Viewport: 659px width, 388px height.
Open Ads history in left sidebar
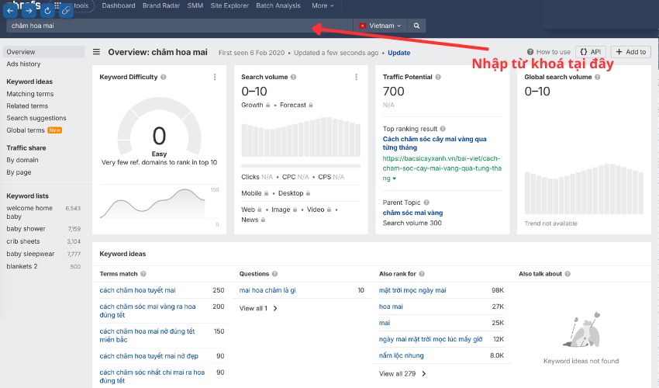tap(23, 64)
